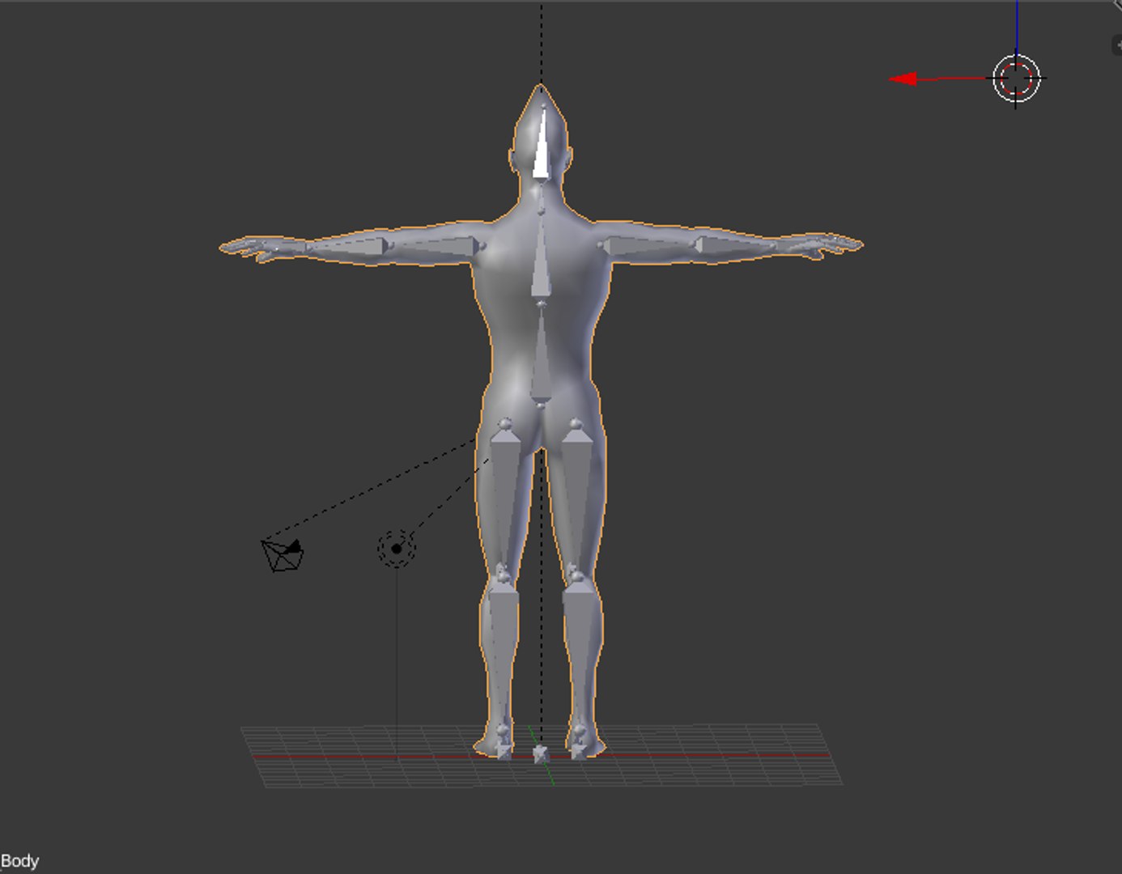Select the lower spine bone above hips

[x=541, y=352]
